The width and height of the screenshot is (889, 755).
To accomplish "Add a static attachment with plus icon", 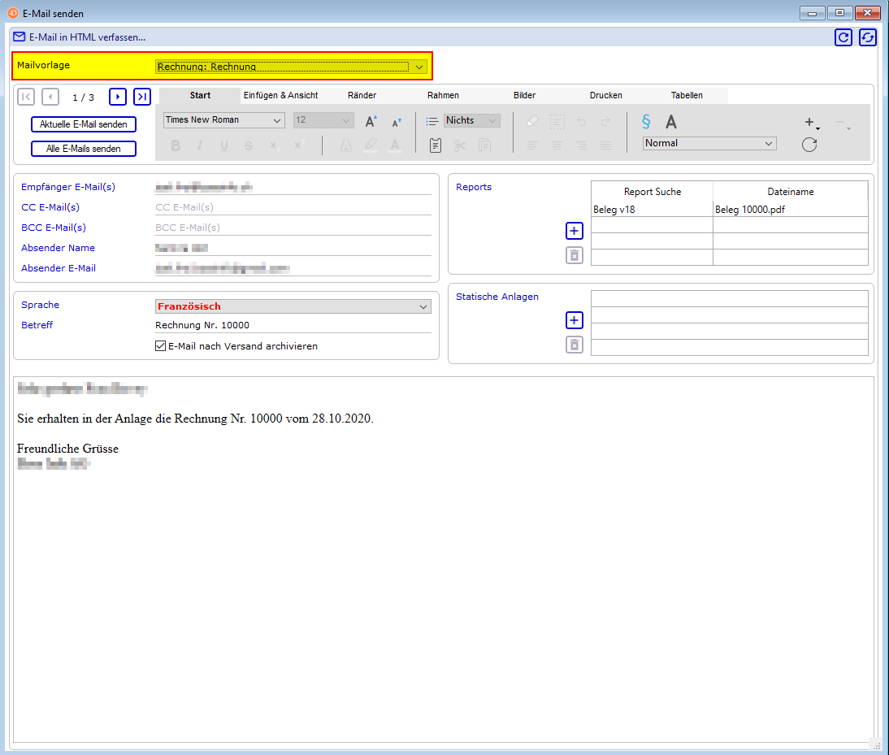I will point(575,320).
